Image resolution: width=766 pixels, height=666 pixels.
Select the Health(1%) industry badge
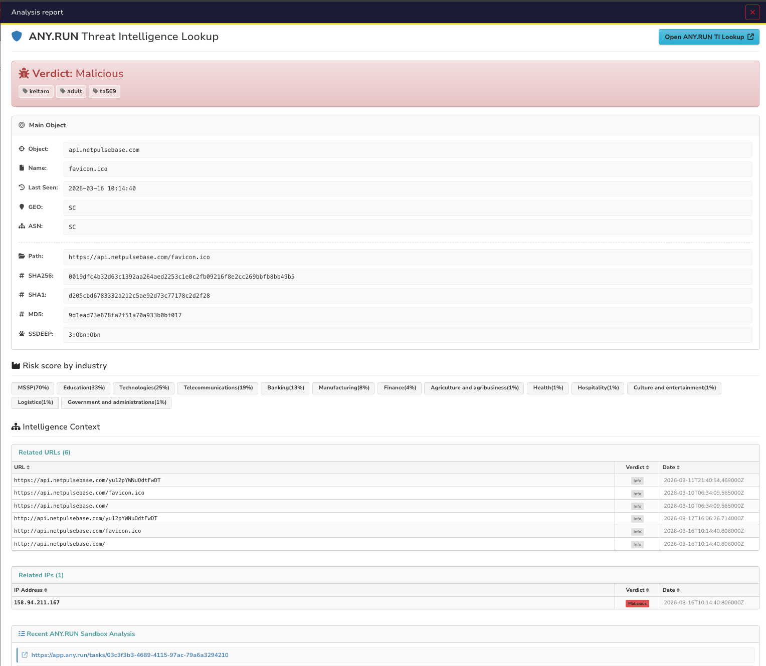coord(548,388)
